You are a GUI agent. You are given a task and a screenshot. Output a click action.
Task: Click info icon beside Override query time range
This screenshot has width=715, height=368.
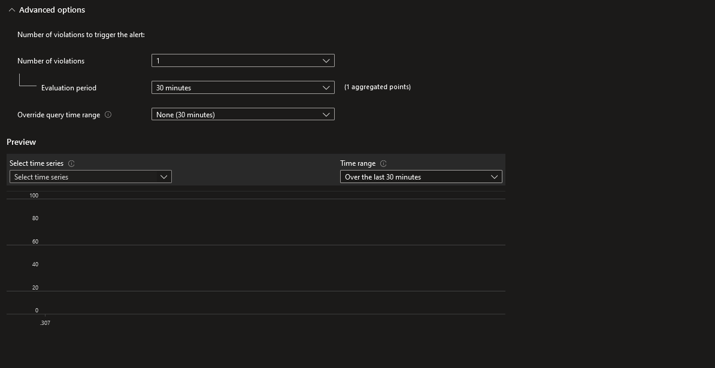(108, 115)
